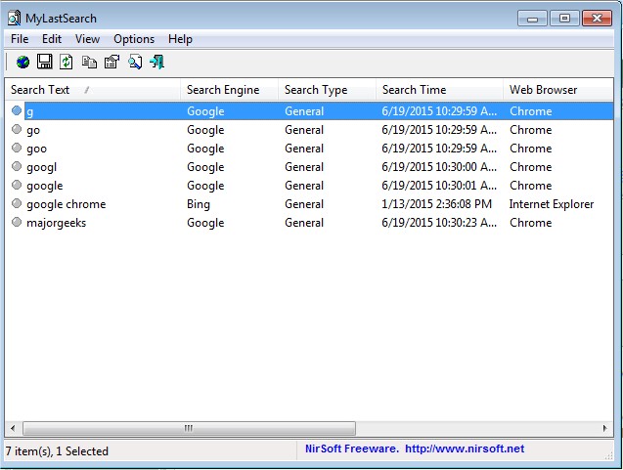Open the Help menu
This screenshot has width=623, height=470.
click(180, 39)
